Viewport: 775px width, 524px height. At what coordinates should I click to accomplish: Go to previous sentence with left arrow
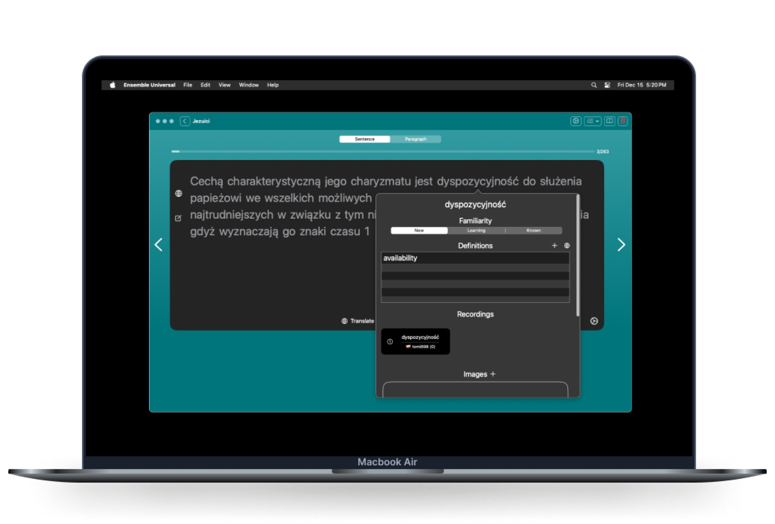158,245
